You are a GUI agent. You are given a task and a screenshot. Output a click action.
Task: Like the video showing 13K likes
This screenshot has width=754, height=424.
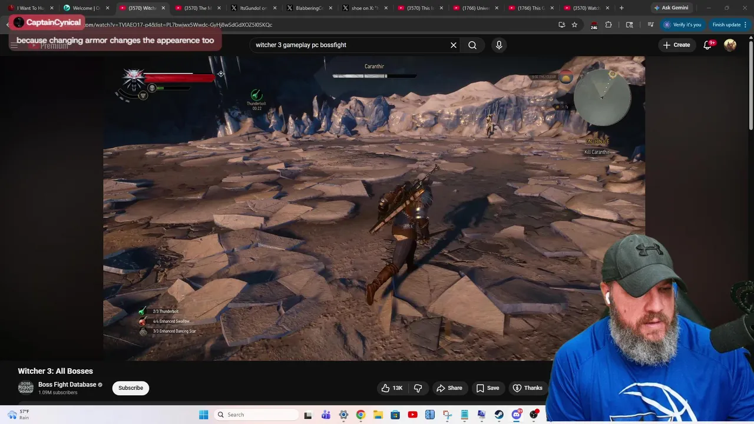click(392, 387)
